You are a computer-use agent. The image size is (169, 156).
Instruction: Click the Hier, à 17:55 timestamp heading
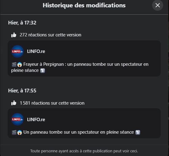coord(22,91)
